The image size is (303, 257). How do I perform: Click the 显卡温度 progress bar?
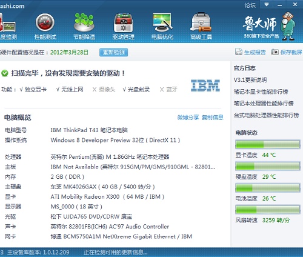point(268,144)
